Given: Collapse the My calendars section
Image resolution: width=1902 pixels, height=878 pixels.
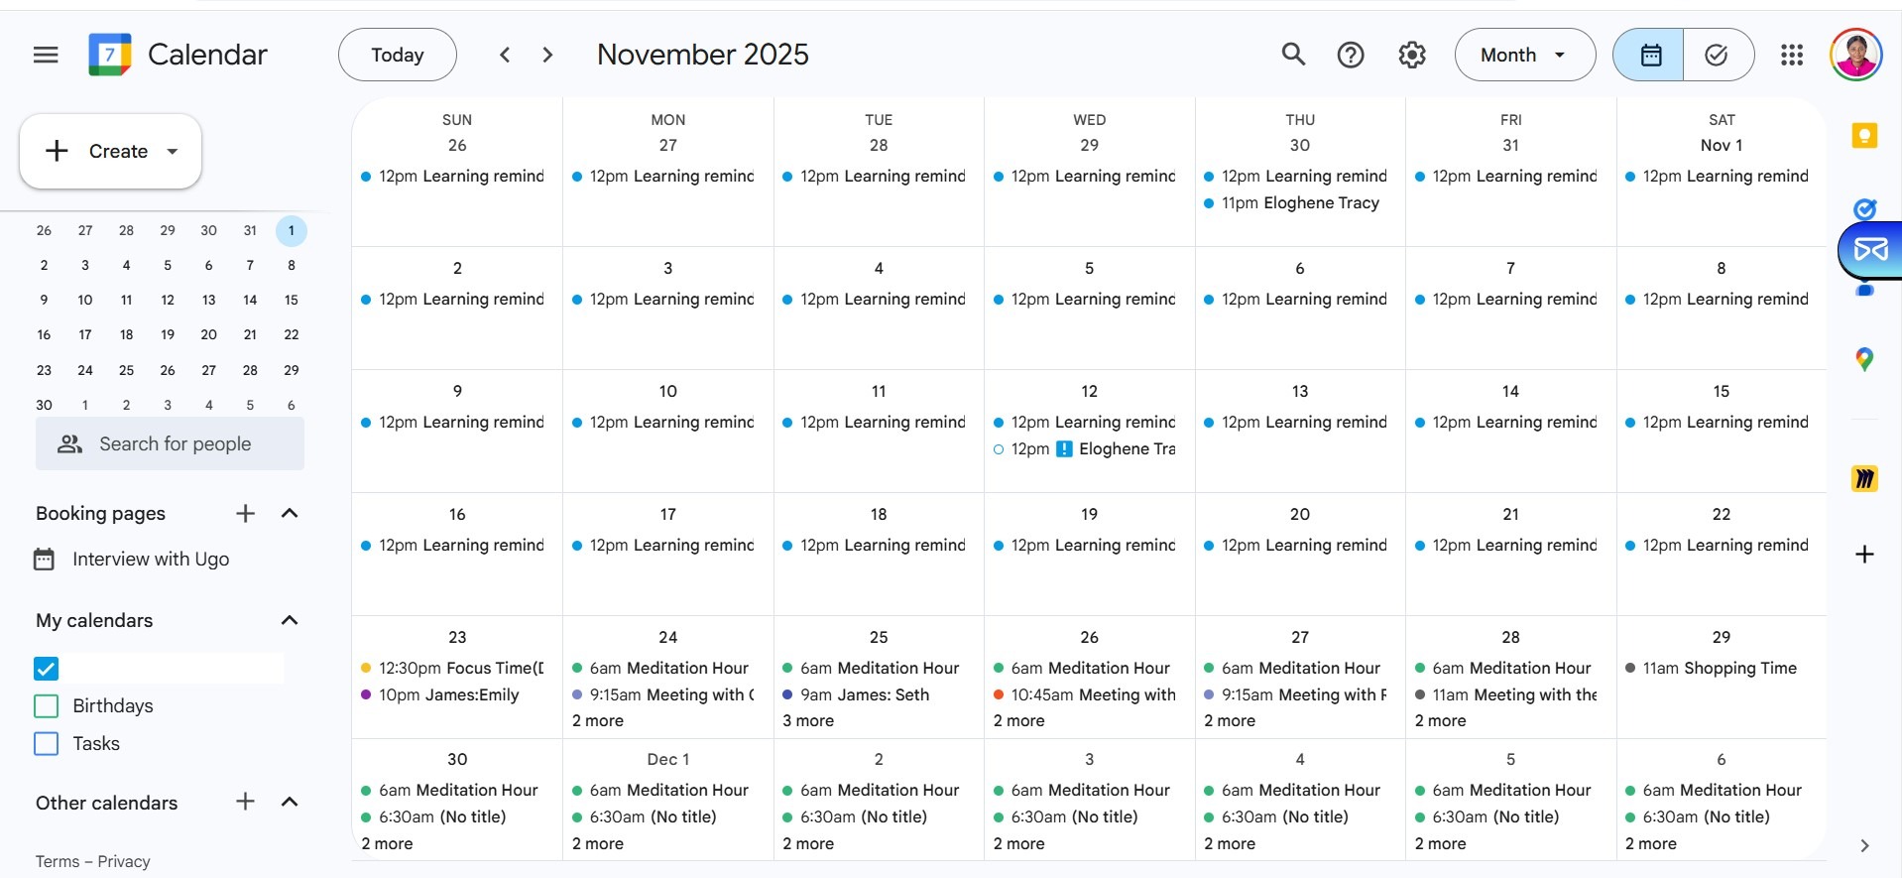Looking at the screenshot, I should [290, 620].
